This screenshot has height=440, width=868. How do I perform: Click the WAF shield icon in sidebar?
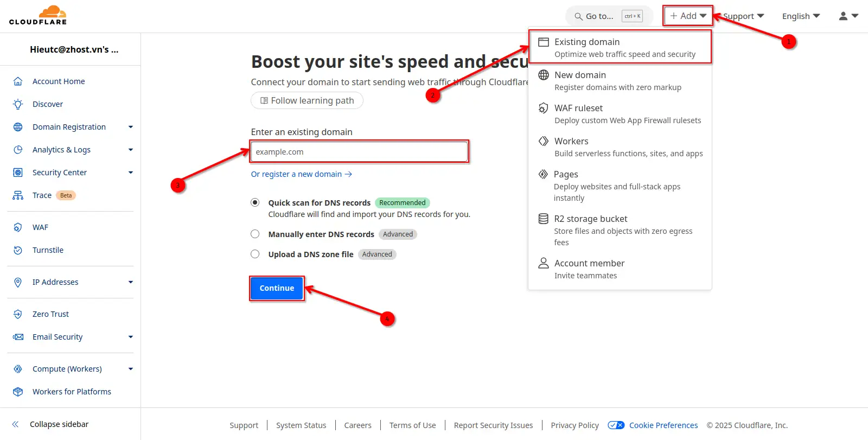(x=18, y=227)
